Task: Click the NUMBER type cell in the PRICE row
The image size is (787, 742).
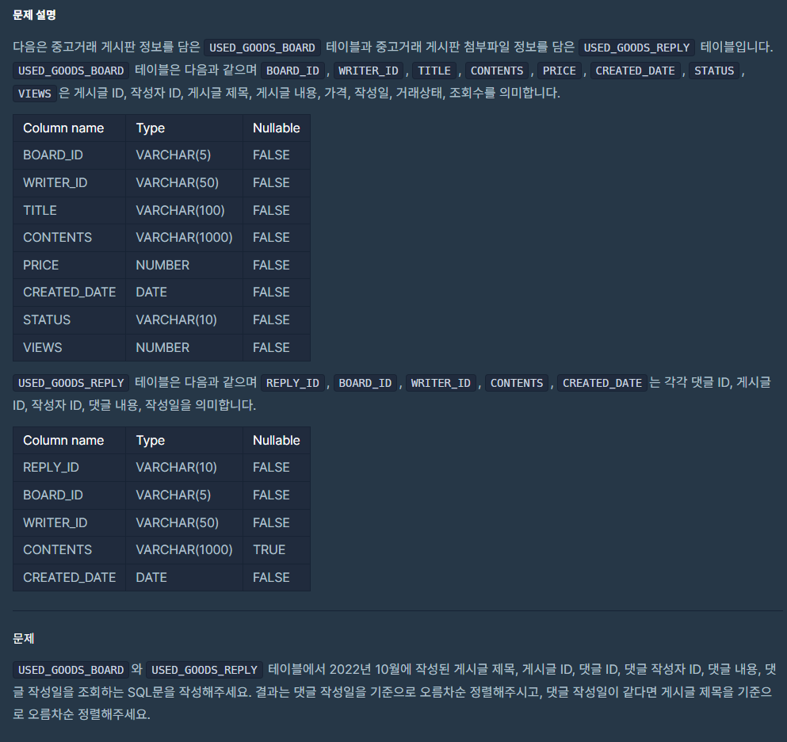Action: [184, 265]
